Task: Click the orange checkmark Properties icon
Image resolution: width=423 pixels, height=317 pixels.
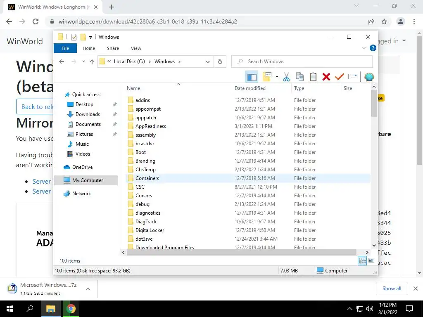Action: pos(340,77)
